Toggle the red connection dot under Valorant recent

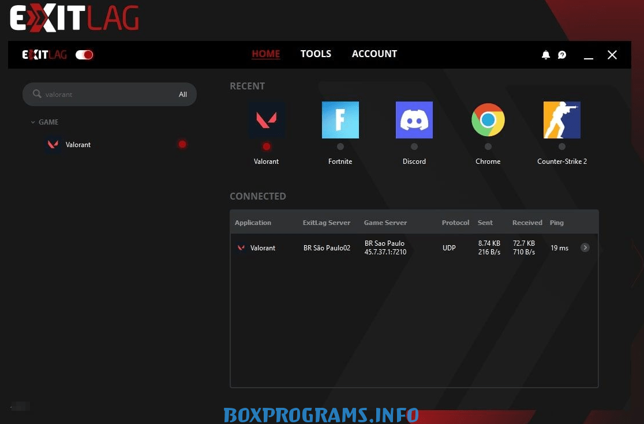tap(267, 147)
